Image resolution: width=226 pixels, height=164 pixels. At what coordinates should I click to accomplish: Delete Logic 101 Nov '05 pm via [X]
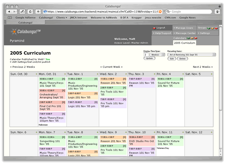coord(96,102)
